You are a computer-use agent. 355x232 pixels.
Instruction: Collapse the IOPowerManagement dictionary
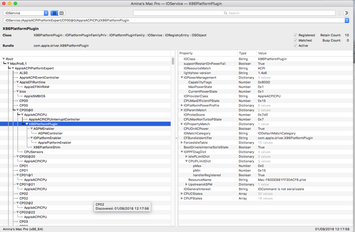coord(182,78)
